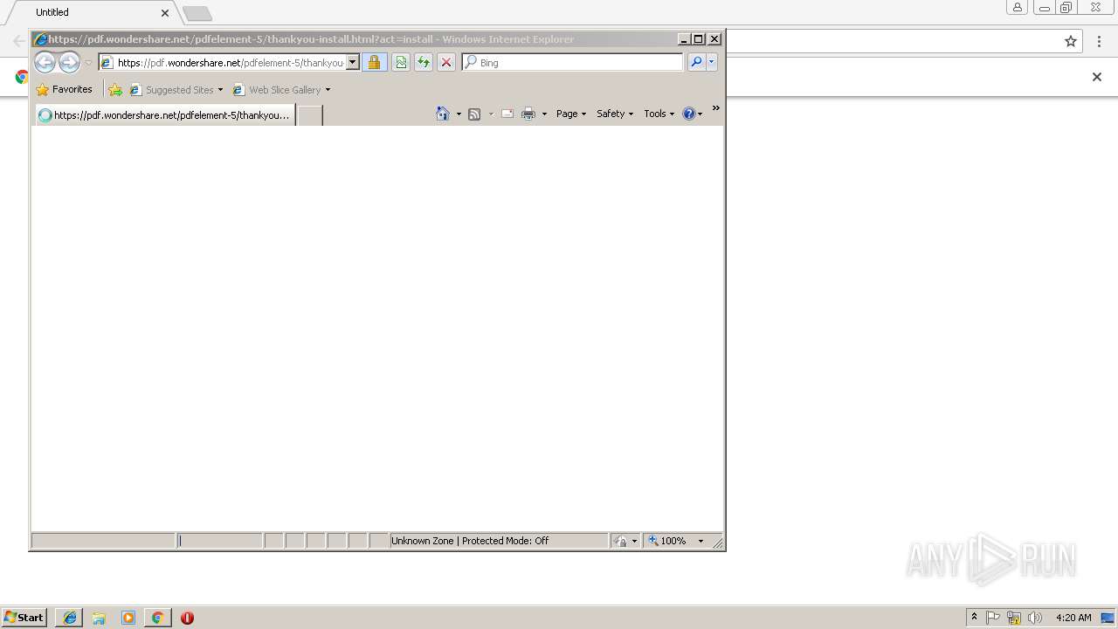Select the pdf.wondershare.net tab
The image size is (1118, 629).
(165, 114)
